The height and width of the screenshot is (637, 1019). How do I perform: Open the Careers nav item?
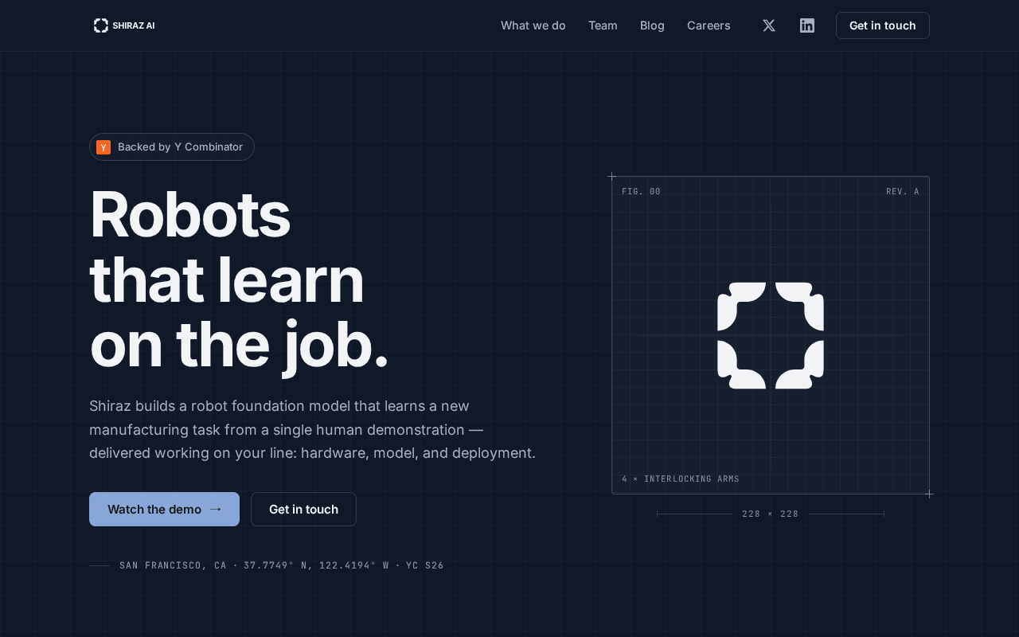click(709, 25)
